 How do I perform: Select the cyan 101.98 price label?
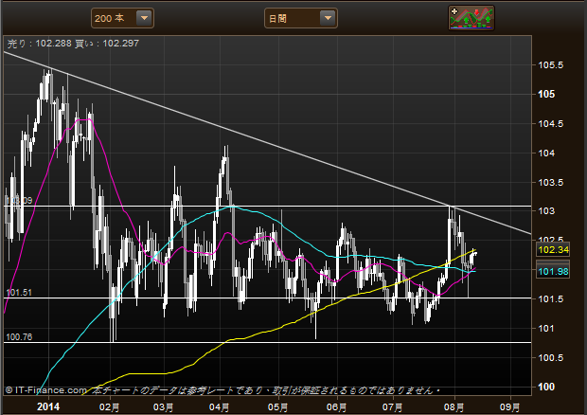[x=553, y=271]
